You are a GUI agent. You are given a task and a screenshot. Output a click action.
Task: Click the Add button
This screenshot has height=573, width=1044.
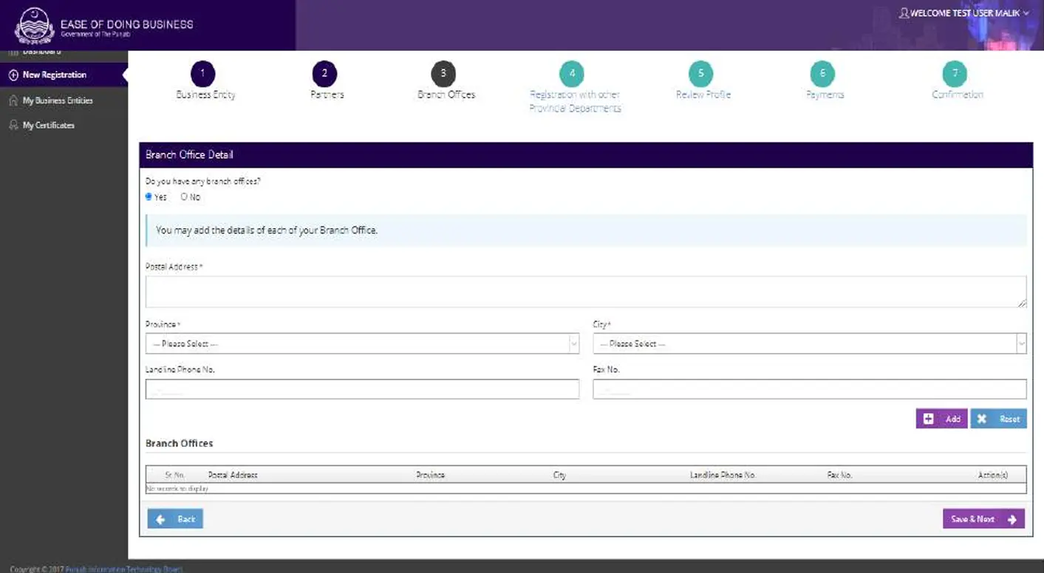(941, 419)
